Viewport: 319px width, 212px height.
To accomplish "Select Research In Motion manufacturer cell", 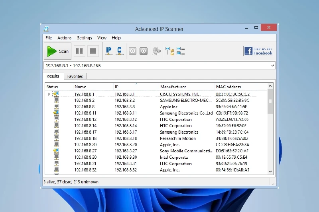I will (x=178, y=138).
